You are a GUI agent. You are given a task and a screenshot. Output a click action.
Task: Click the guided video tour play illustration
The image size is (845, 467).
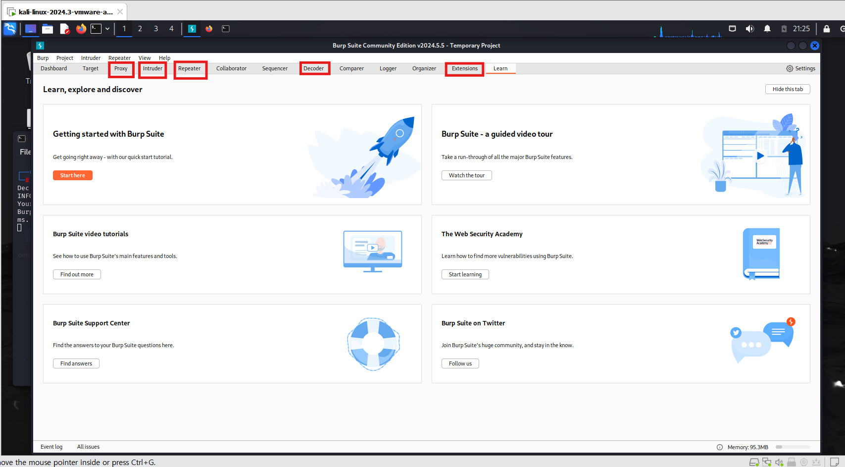pos(753,155)
